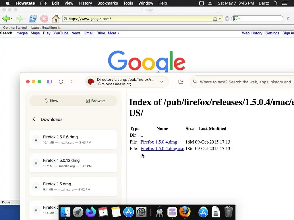Open Keychain Access keys icon in Dock
Image resolution: width=294 pixels, height=220 pixels.
(159, 212)
